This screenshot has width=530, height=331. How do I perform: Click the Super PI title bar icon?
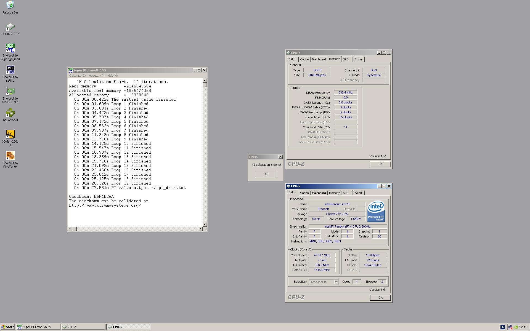click(x=70, y=70)
